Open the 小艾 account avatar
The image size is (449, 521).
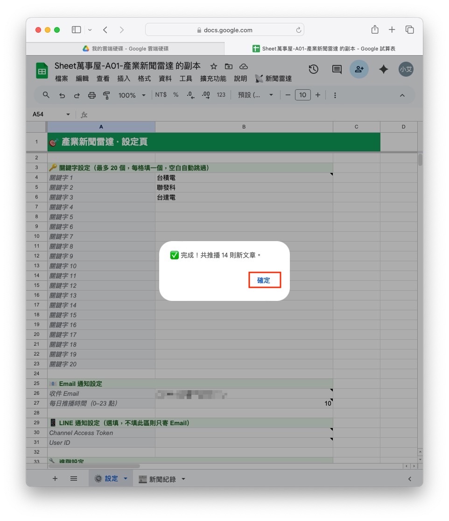pos(406,69)
